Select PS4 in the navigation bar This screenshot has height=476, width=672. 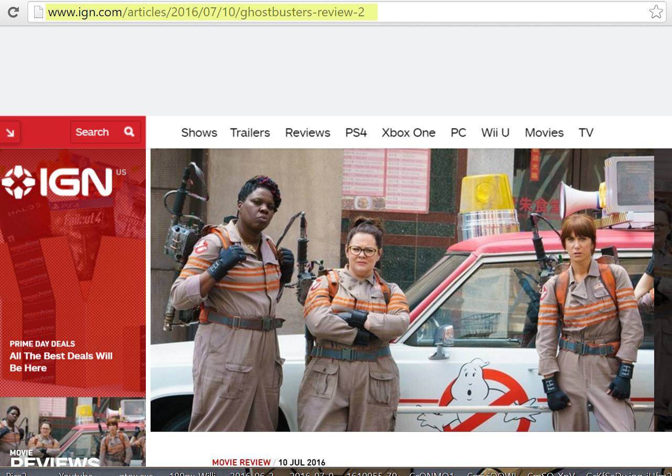[x=356, y=133]
